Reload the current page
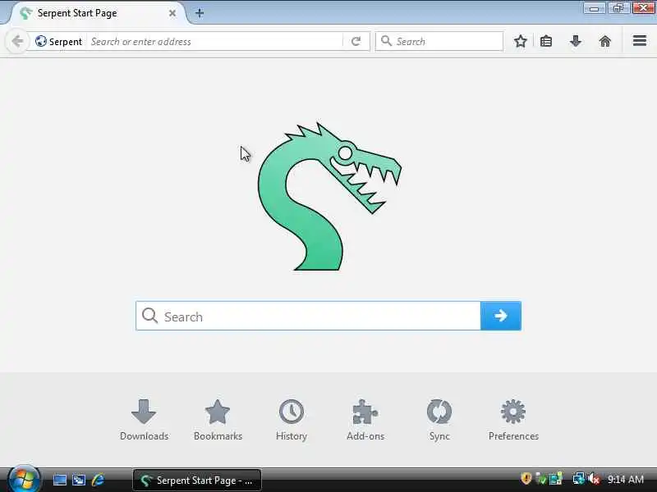The width and height of the screenshot is (657, 492). [x=356, y=42]
